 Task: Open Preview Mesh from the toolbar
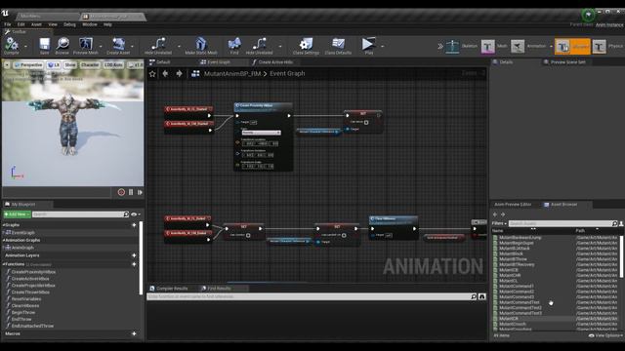point(85,46)
